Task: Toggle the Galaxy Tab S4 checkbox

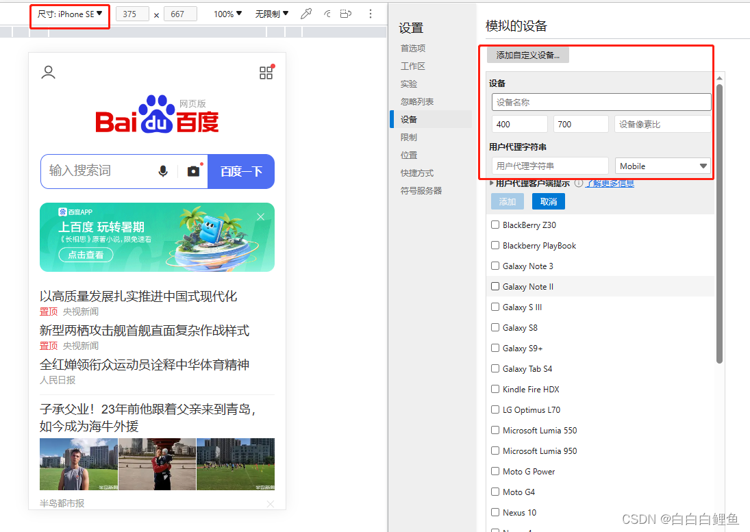Action: point(495,368)
